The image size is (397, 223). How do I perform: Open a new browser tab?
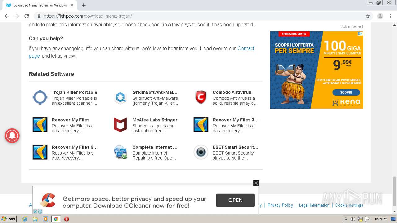click(x=84, y=5)
